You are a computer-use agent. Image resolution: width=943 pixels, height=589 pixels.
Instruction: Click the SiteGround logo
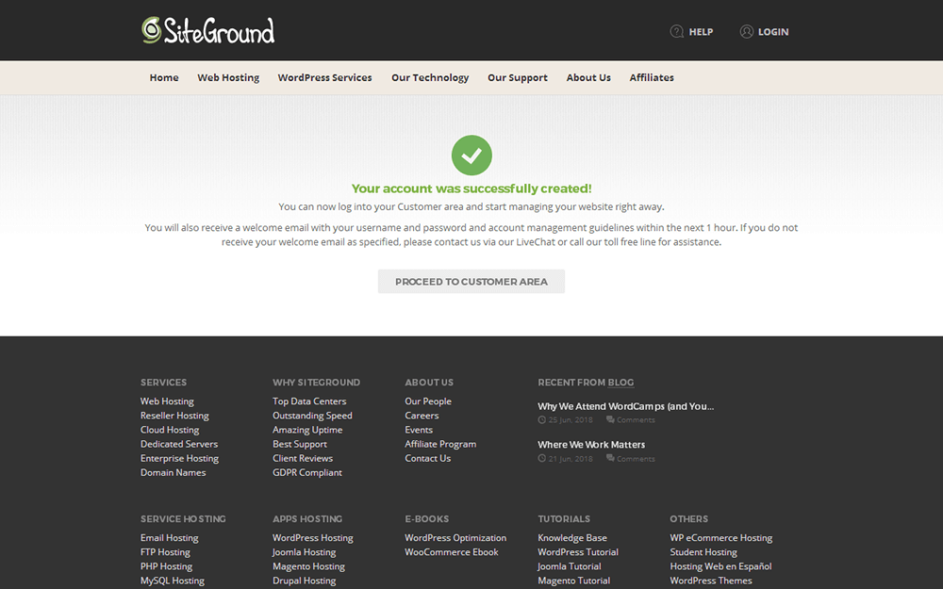208,31
